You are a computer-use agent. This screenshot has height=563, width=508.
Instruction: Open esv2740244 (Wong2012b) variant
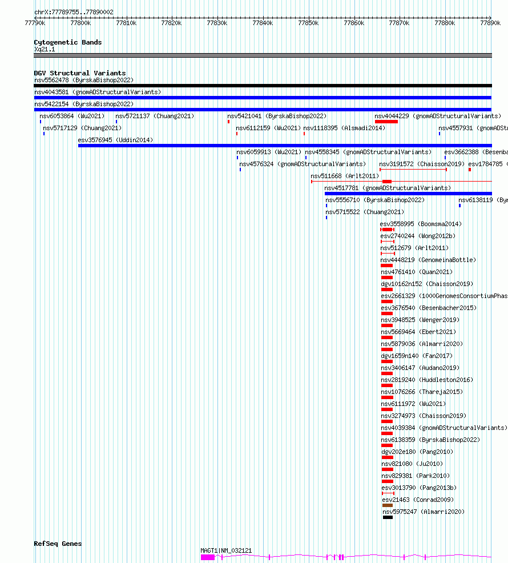[418, 236]
